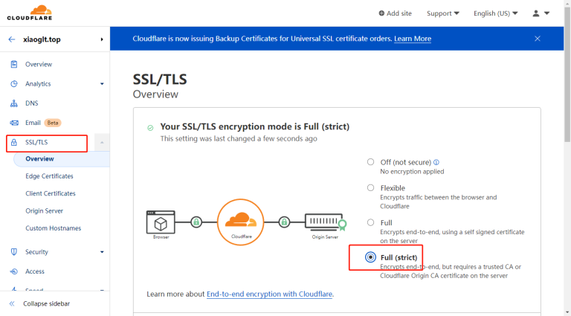The width and height of the screenshot is (571, 316).
Task: Open End-to-end encryption with Cloudflare link
Action: 269,294
